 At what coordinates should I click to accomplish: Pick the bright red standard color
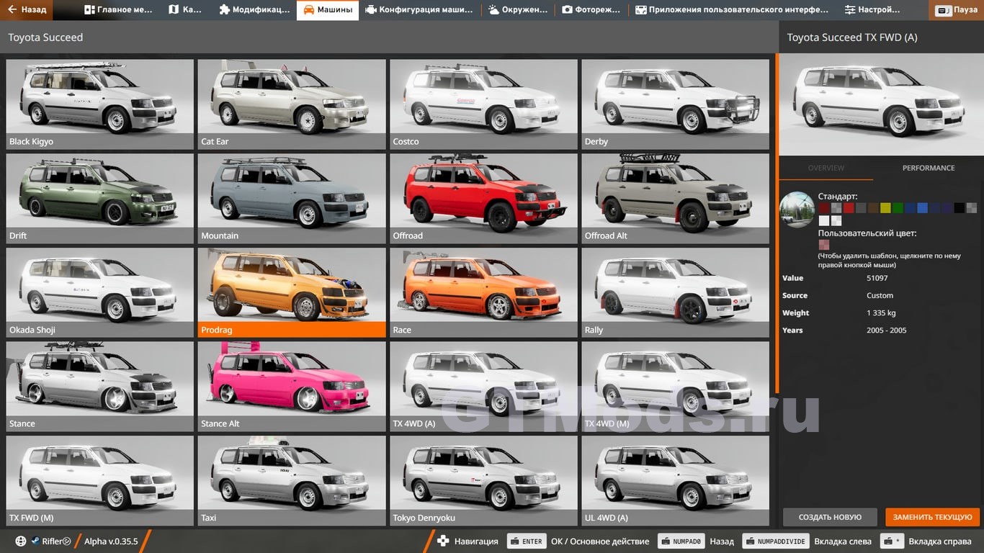tap(849, 208)
